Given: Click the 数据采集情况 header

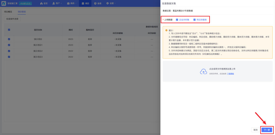Looking at the screenshot, I should click(152, 27).
